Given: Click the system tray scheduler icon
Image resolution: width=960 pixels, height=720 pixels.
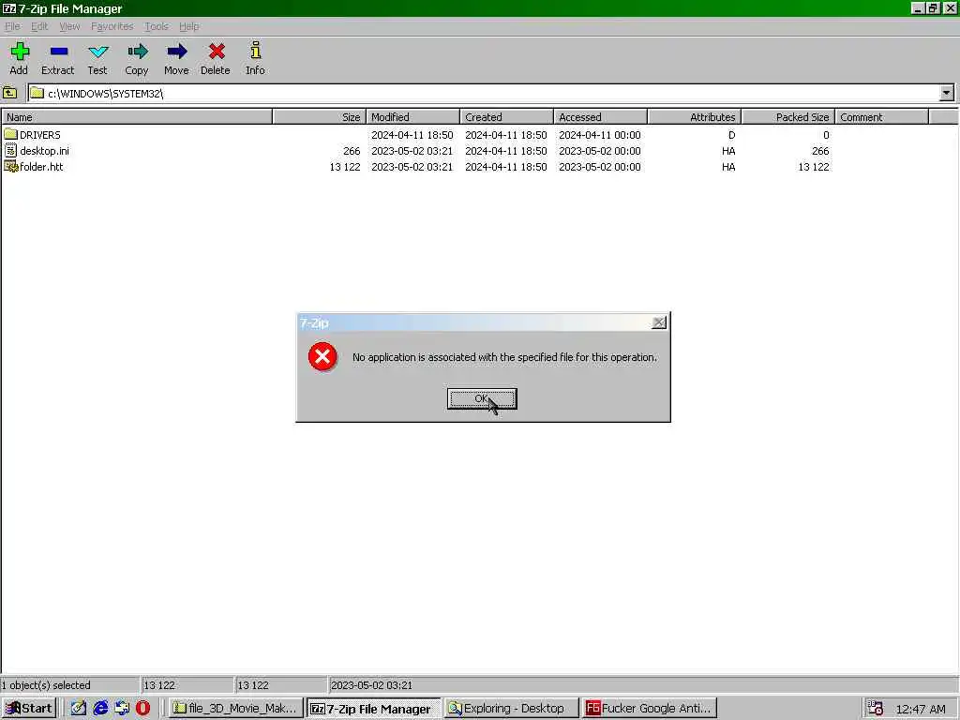Looking at the screenshot, I should click(876, 709).
